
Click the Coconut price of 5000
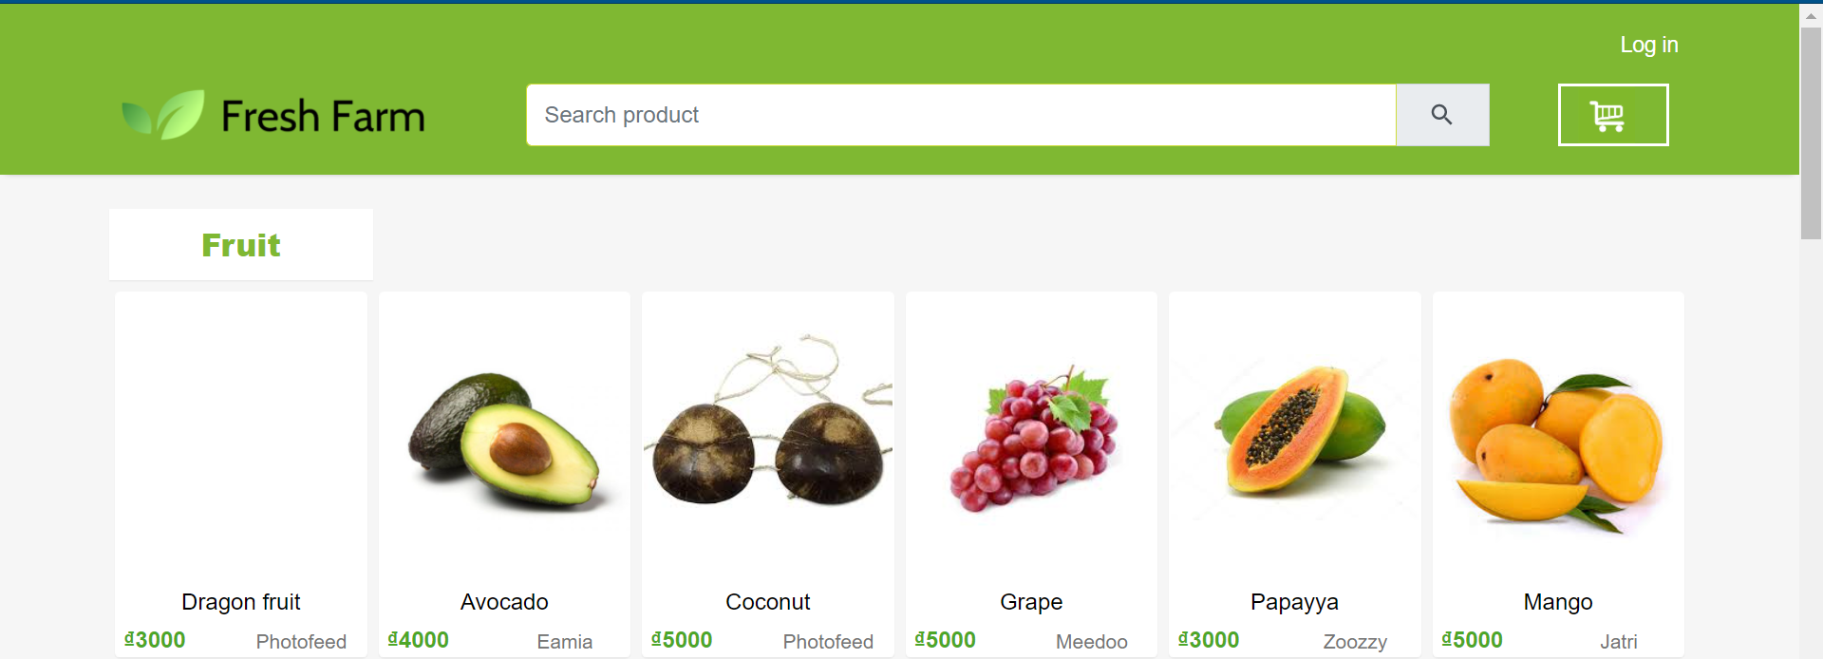(x=682, y=640)
